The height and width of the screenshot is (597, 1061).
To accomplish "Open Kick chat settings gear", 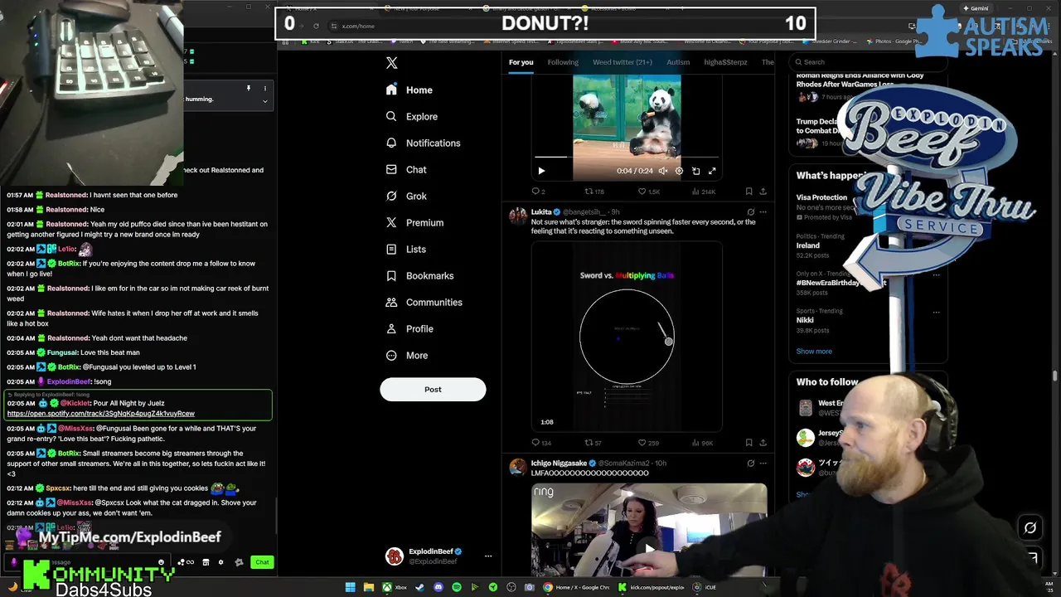I will [220, 562].
